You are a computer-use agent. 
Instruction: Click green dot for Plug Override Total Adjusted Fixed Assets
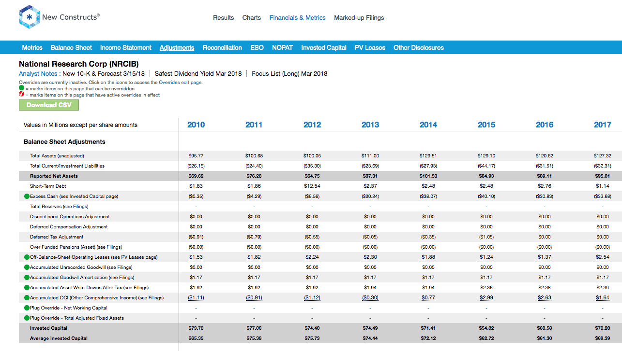pyautogui.click(x=27, y=318)
